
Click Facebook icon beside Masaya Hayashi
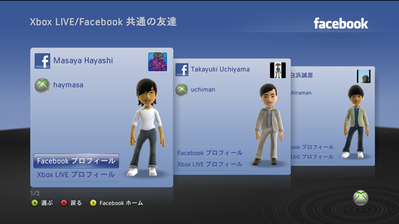43,61
